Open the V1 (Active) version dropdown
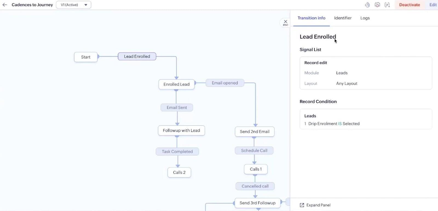Image resolution: width=438 pixels, height=211 pixels. click(74, 5)
